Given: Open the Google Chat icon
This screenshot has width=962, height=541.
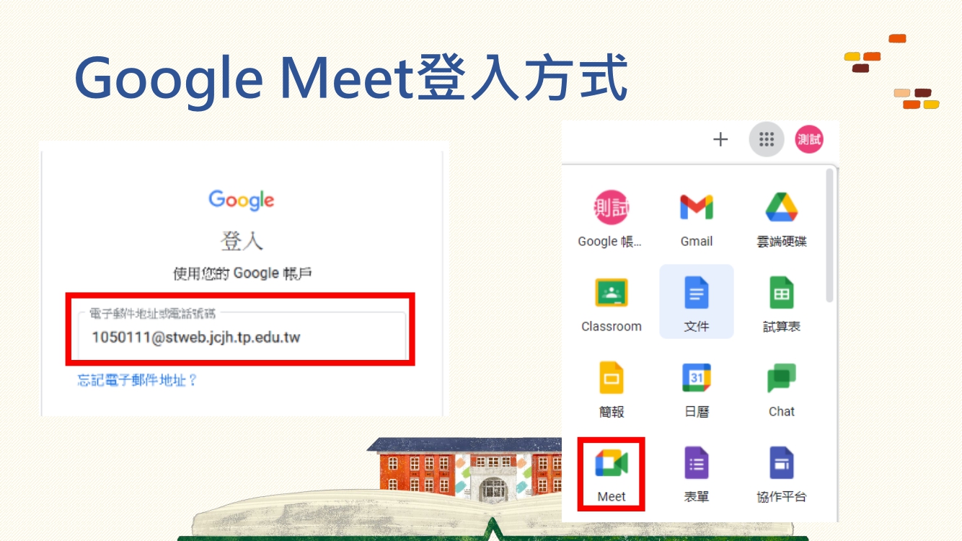Looking at the screenshot, I should (x=782, y=390).
